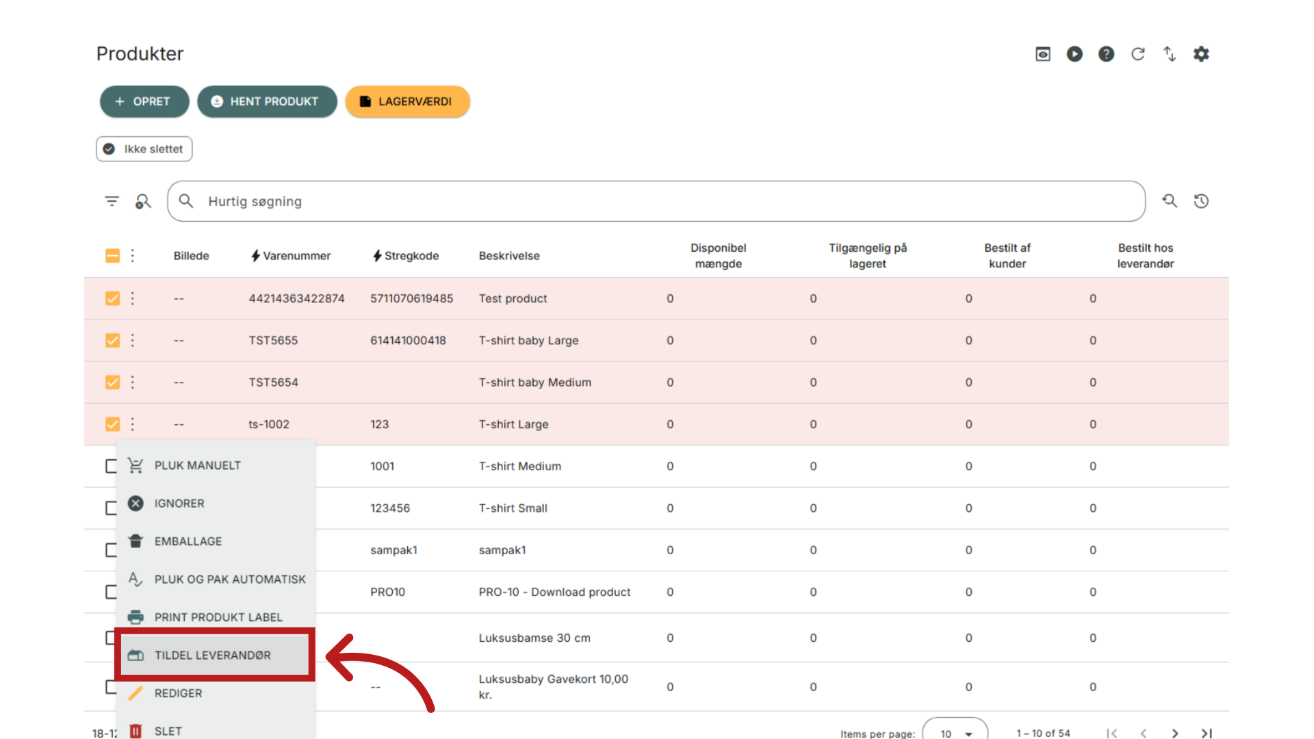
Task: Choose Ignorer in the context menu
Action: [216, 504]
